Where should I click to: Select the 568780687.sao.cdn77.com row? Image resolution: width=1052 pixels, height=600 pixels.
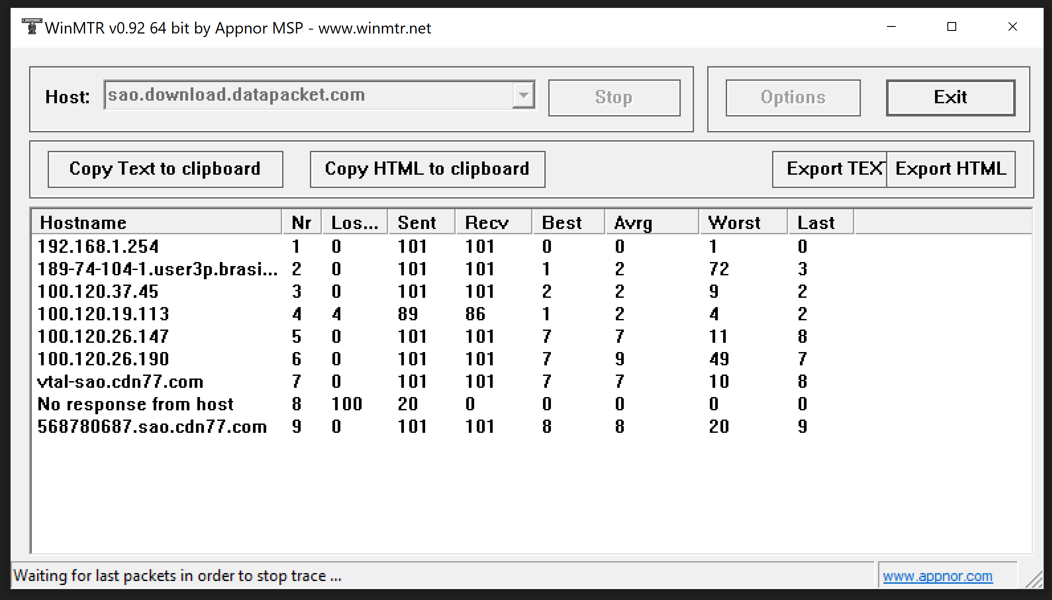(443, 426)
